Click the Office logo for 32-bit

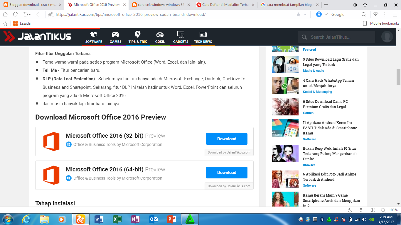51,142
